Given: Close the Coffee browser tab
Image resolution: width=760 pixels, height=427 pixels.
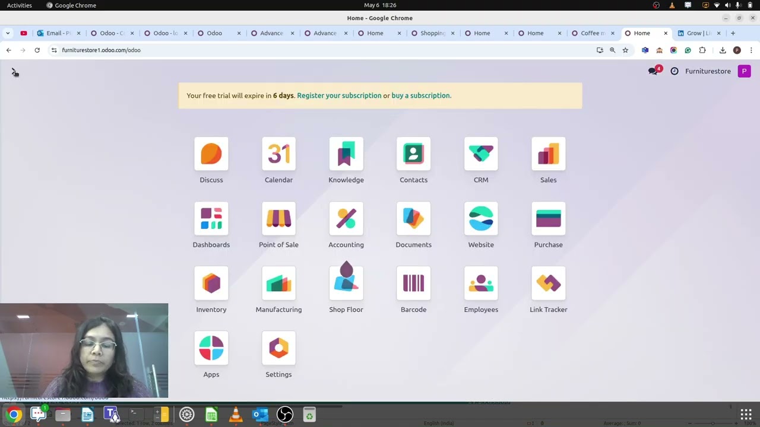Looking at the screenshot, I should point(612,33).
